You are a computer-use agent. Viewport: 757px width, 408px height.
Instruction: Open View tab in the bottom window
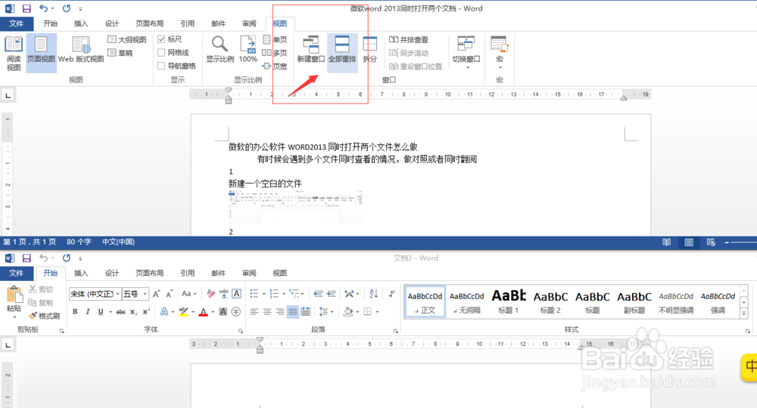[280, 273]
